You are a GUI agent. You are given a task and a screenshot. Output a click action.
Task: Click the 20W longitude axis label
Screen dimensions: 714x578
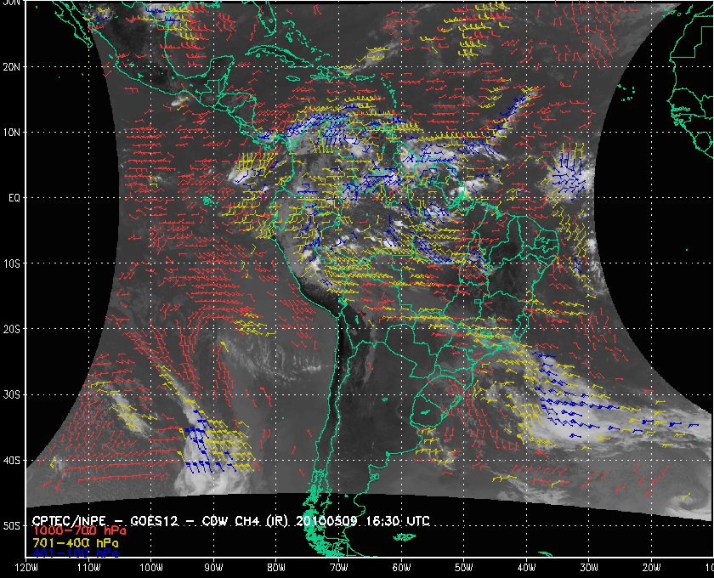(652, 569)
